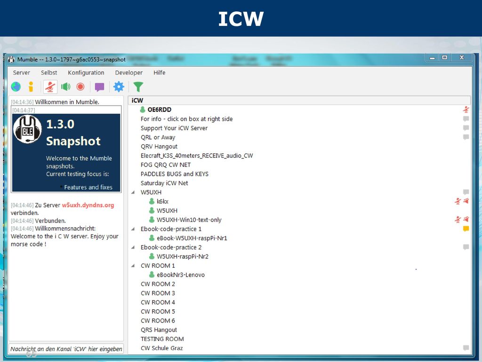Select the CW ROOM 5 channel
The width and height of the screenshot is (482, 362).
click(x=158, y=312)
